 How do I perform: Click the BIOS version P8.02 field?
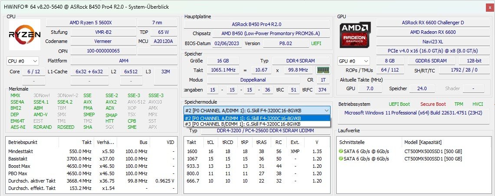[286, 43]
